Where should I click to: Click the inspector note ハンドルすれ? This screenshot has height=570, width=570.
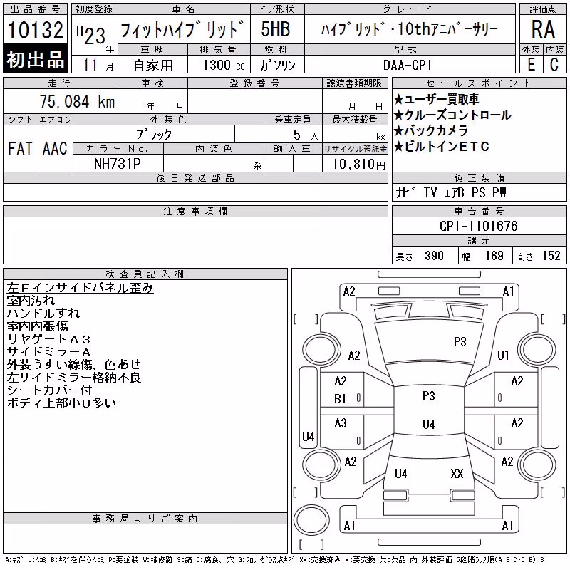click(43, 313)
